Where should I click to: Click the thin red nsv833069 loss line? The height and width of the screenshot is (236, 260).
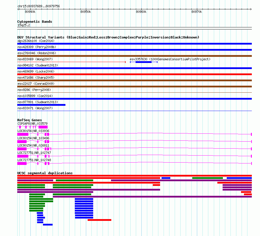pos(71,62)
